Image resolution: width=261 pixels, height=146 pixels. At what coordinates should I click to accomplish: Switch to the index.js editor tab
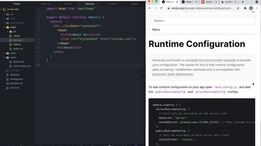click(x=68, y=4)
